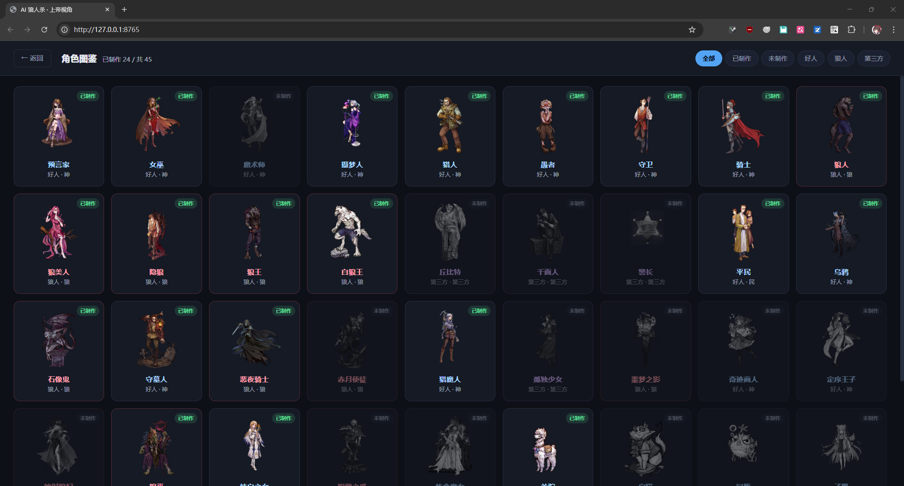
Task: Open the 恶夜骑士 character card
Action: [x=254, y=351]
